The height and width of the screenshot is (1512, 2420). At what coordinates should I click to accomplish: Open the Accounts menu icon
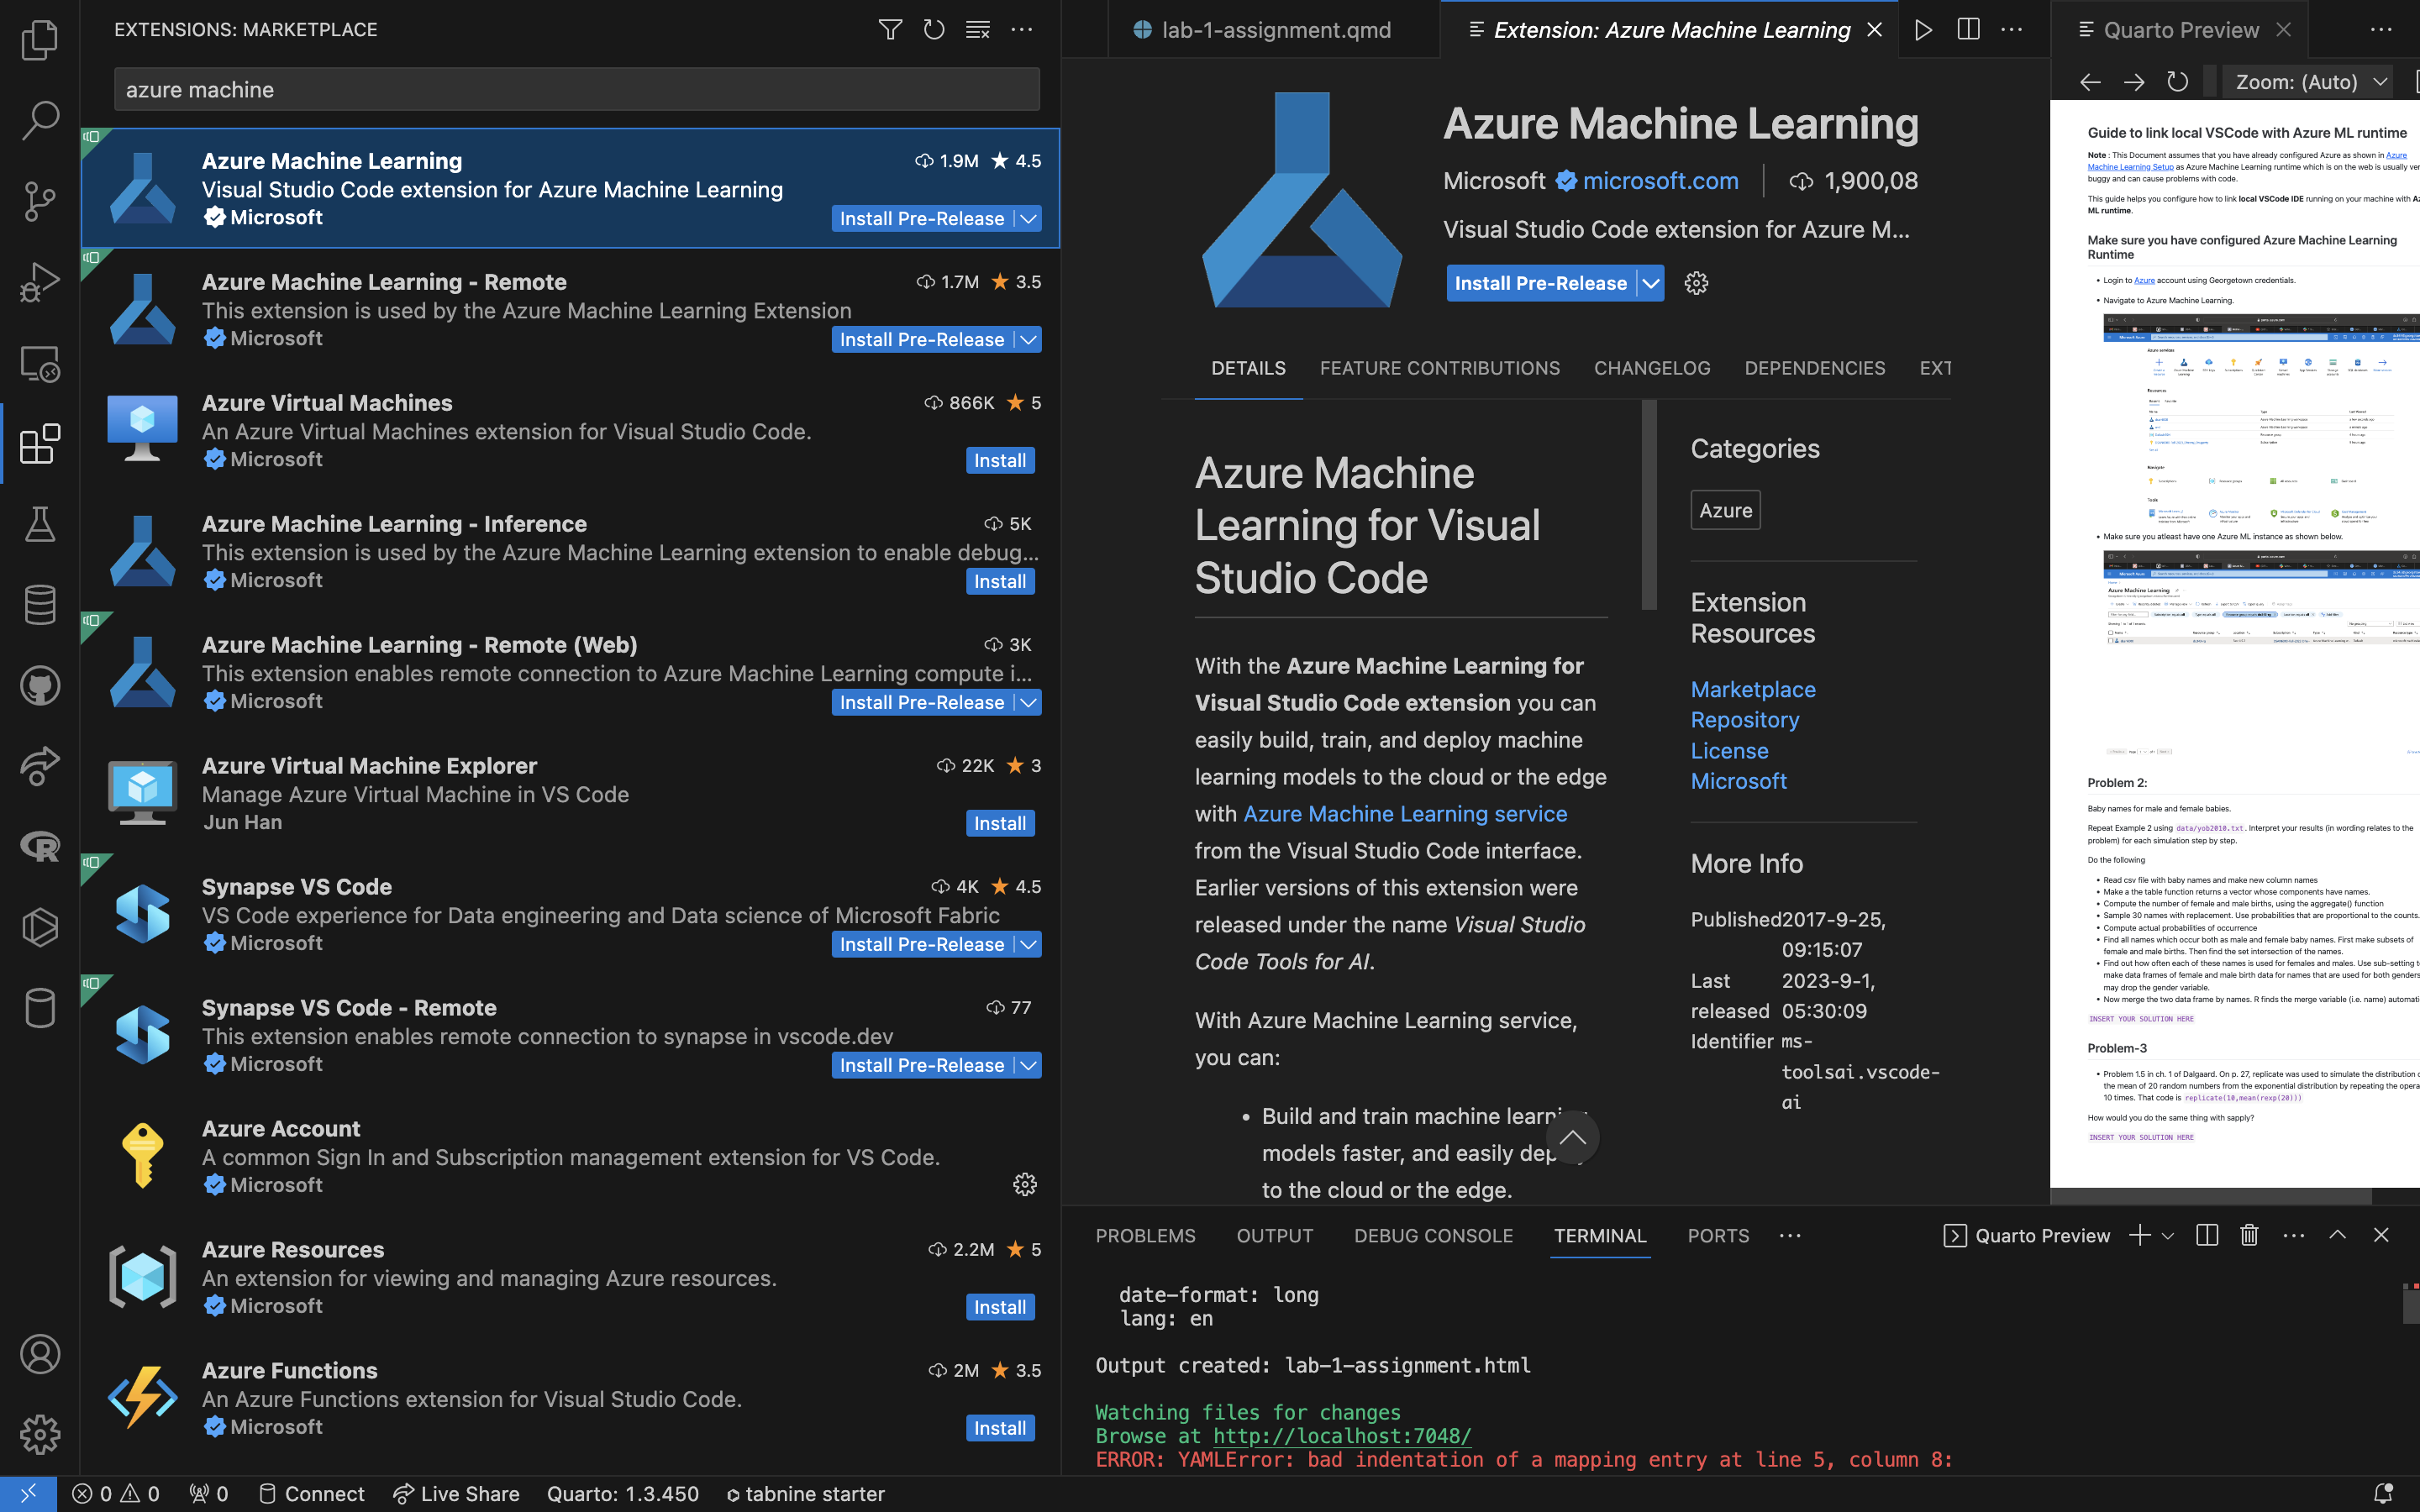40,1354
